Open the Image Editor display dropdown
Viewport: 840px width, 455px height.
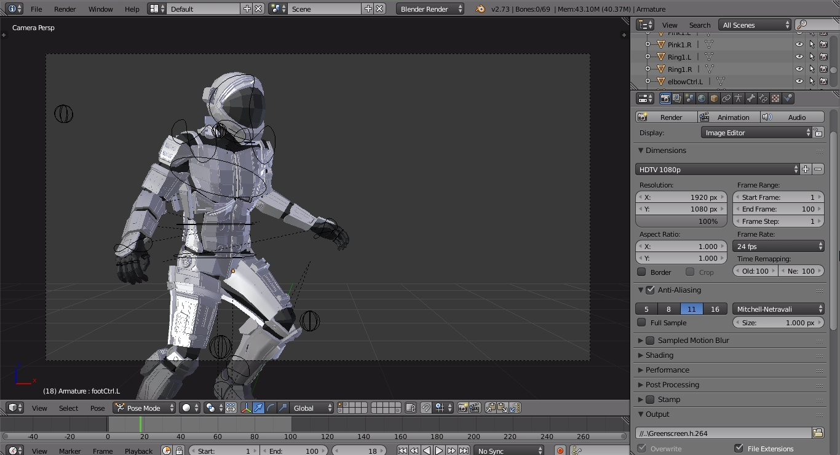pyautogui.click(x=756, y=132)
